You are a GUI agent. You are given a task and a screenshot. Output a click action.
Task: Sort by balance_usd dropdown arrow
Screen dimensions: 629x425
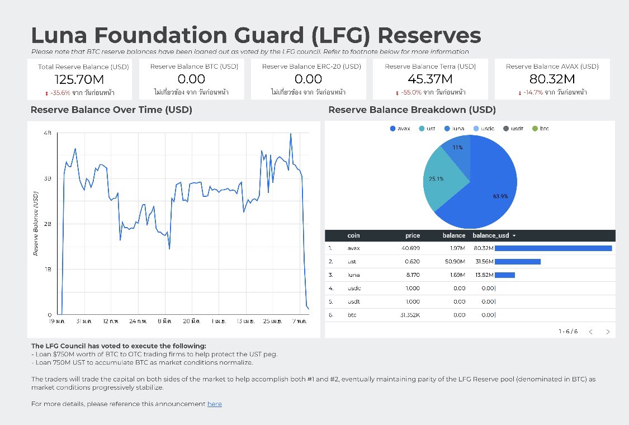pos(514,235)
